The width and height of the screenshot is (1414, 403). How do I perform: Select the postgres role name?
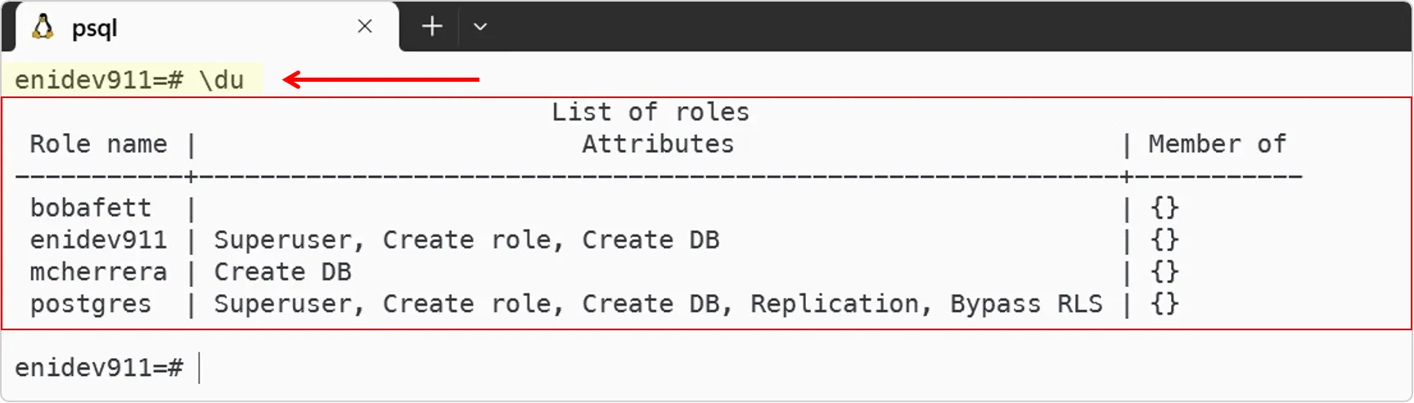pos(91,304)
